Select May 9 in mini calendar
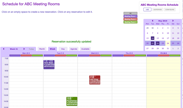 pyautogui.click(x=163, y=33)
